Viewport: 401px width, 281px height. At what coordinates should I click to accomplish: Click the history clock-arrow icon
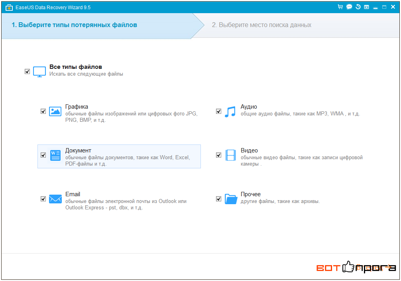pos(358,7)
